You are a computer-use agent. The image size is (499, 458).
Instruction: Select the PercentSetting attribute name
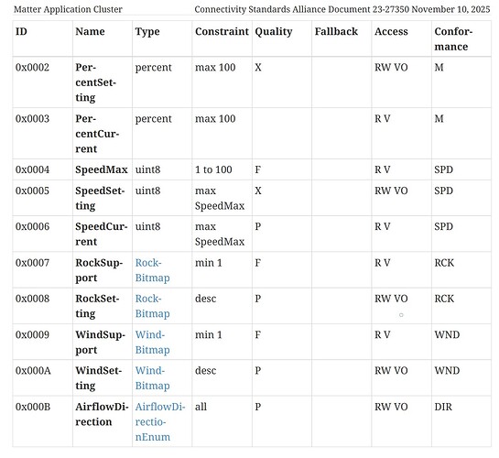tap(96, 82)
